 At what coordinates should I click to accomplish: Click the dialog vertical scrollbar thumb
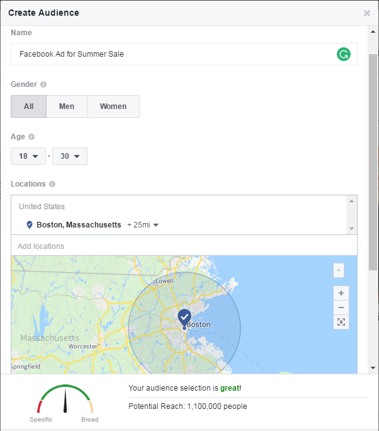373,162
